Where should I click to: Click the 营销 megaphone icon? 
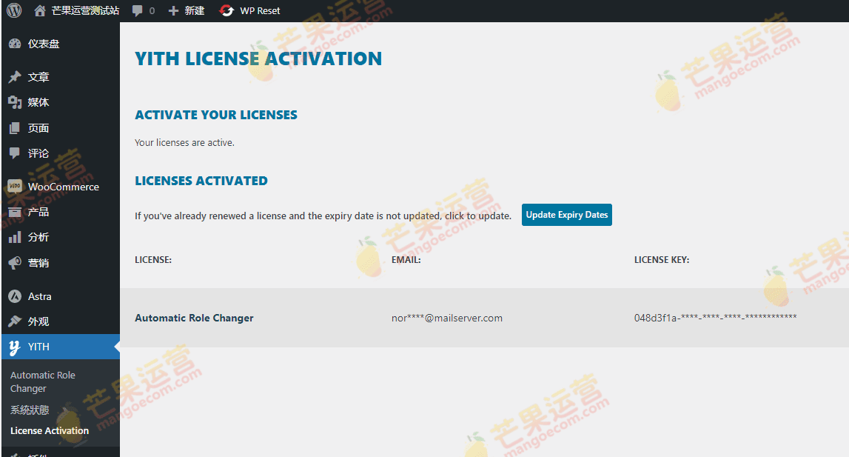(x=15, y=263)
